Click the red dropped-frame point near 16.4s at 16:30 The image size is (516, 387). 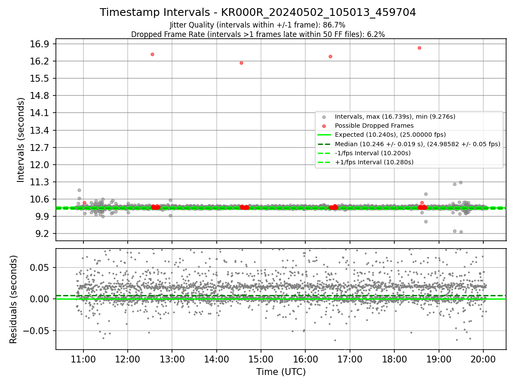pyautogui.click(x=330, y=56)
